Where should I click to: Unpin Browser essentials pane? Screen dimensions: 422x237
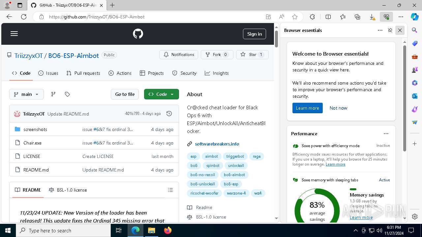[x=390, y=30]
